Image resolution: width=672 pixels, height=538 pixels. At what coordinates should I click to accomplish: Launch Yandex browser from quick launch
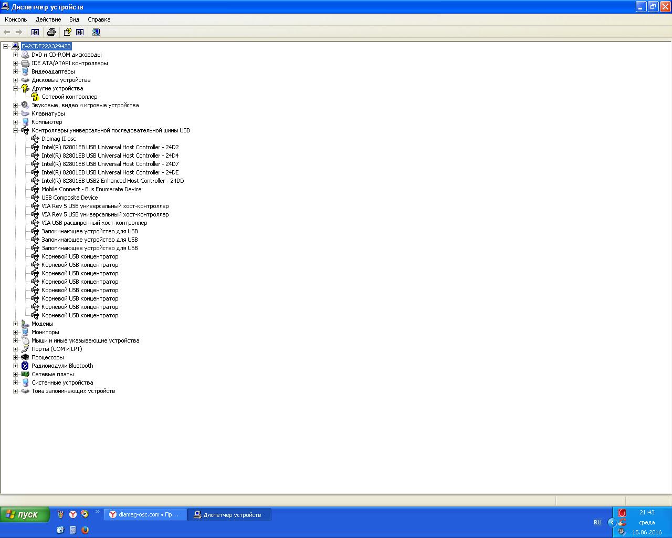[73, 514]
